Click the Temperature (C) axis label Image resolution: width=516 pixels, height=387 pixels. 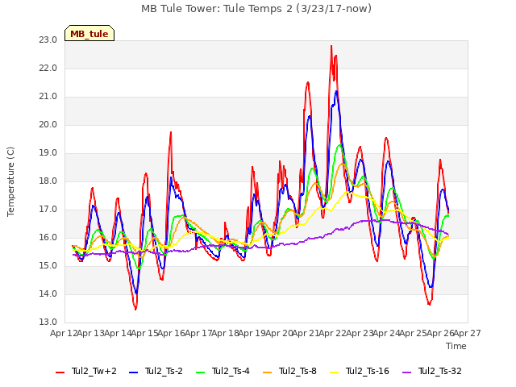click(x=10, y=181)
